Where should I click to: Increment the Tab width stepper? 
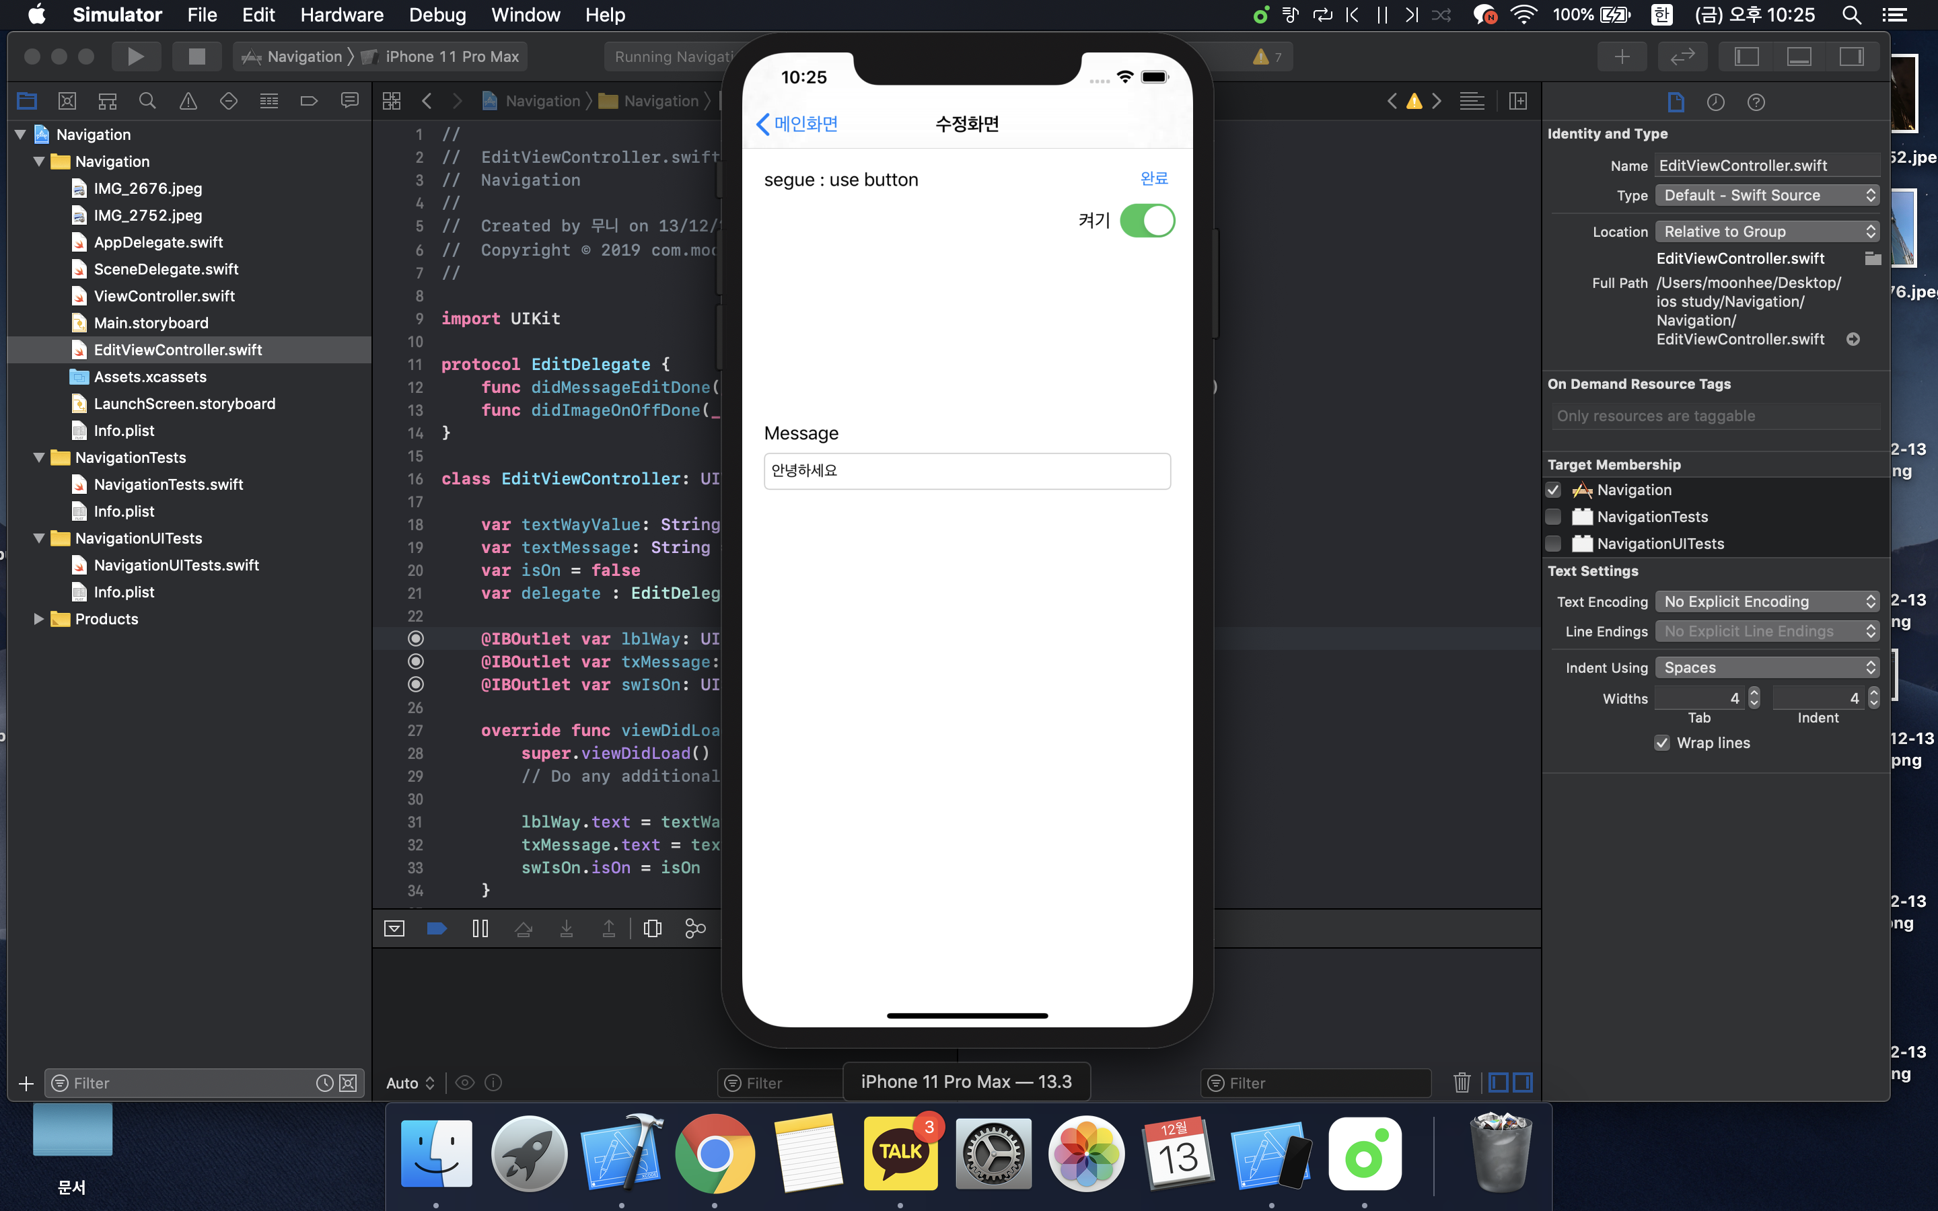[1754, 693]
